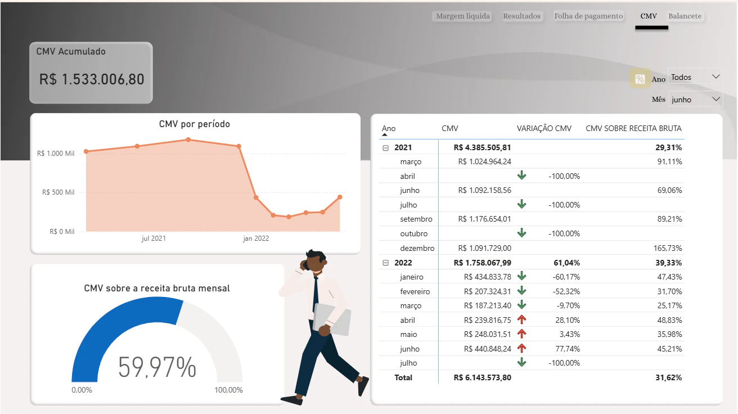Select the dezembro row label
738x414 pixels.
click(x=417, y=248)
